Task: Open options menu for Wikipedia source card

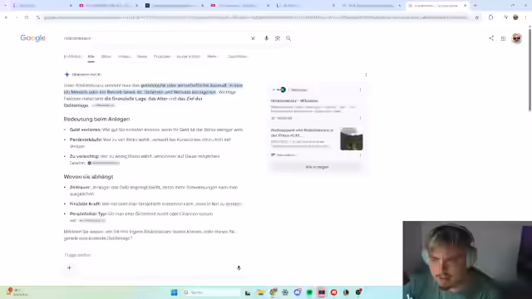Action: pos(360,90)
